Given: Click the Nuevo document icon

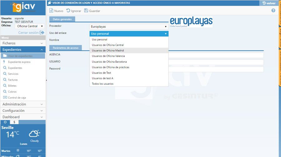Looking at the screenshot, I should [x=51, y=11].
